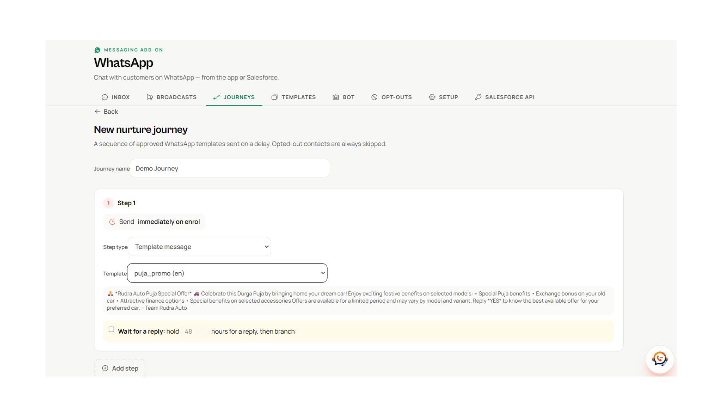Click the Opt-Outs blocked circle icon
Screen dimensions: 717x403
coord(374,97)
